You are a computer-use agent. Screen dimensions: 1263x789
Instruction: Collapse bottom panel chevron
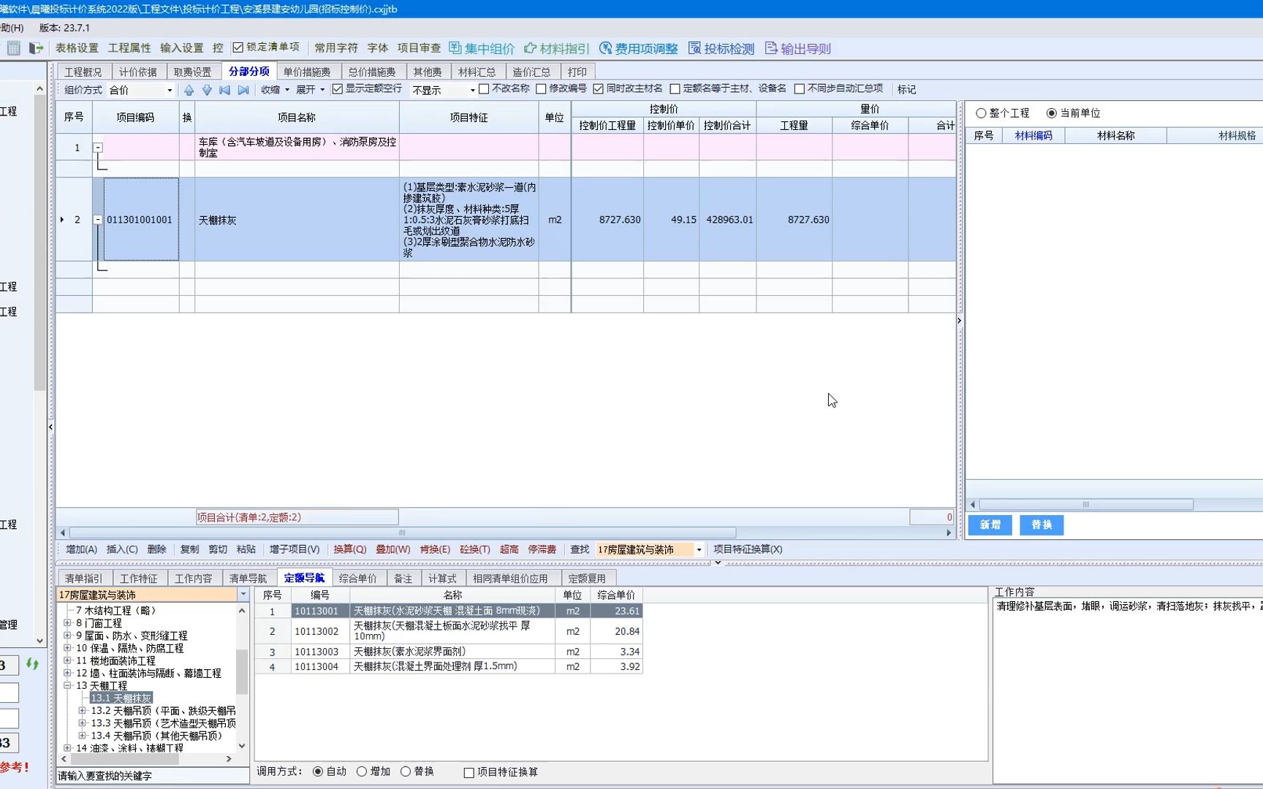point(718,563)
